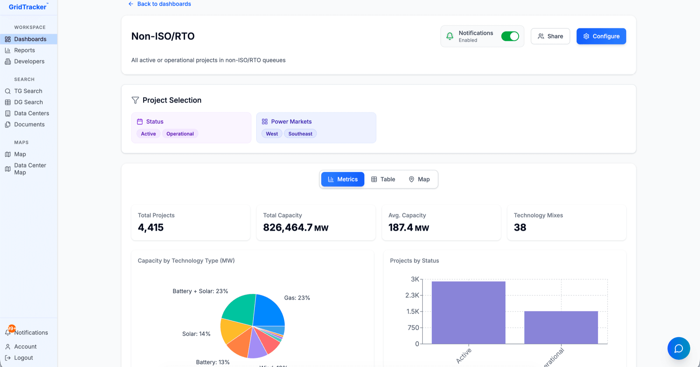Click the Data Centers building icon

[8, 113]
